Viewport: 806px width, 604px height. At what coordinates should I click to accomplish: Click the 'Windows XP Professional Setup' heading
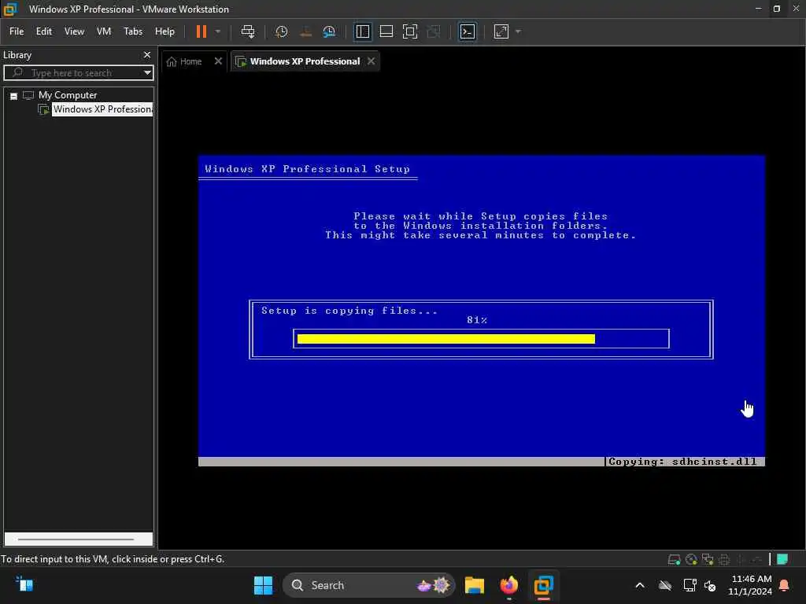tap(308, 169)
